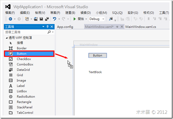
Task: Close the Toolbox panel
Action: [x=52, y=27]
